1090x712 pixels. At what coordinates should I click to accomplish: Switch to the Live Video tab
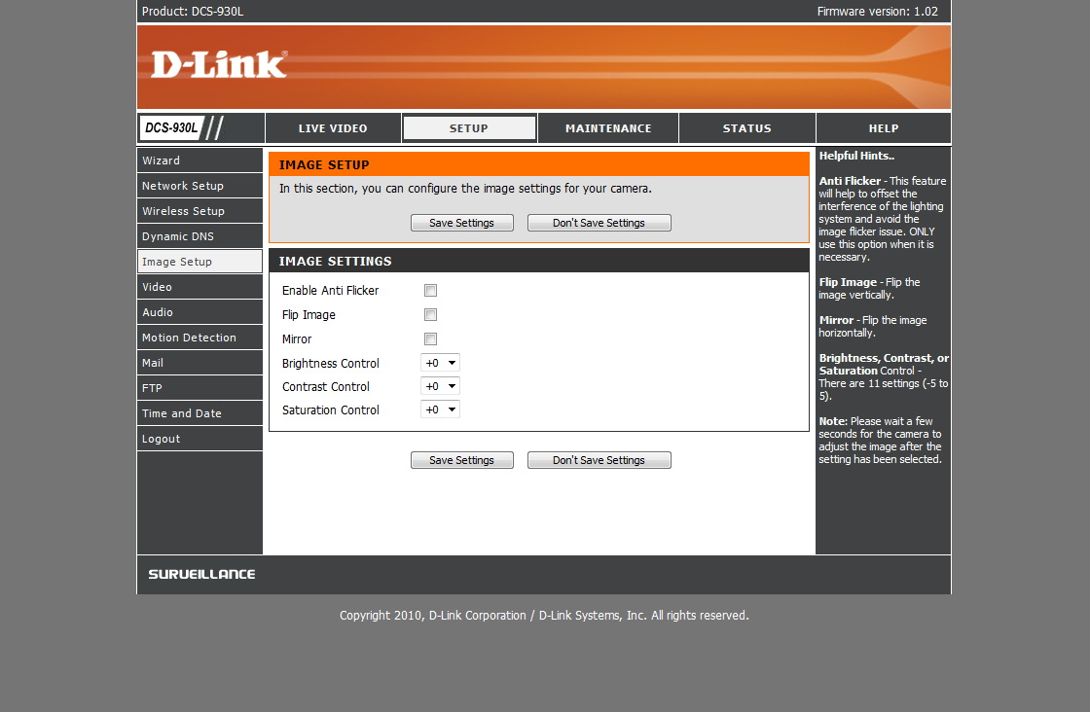click(x=333, y=128)
